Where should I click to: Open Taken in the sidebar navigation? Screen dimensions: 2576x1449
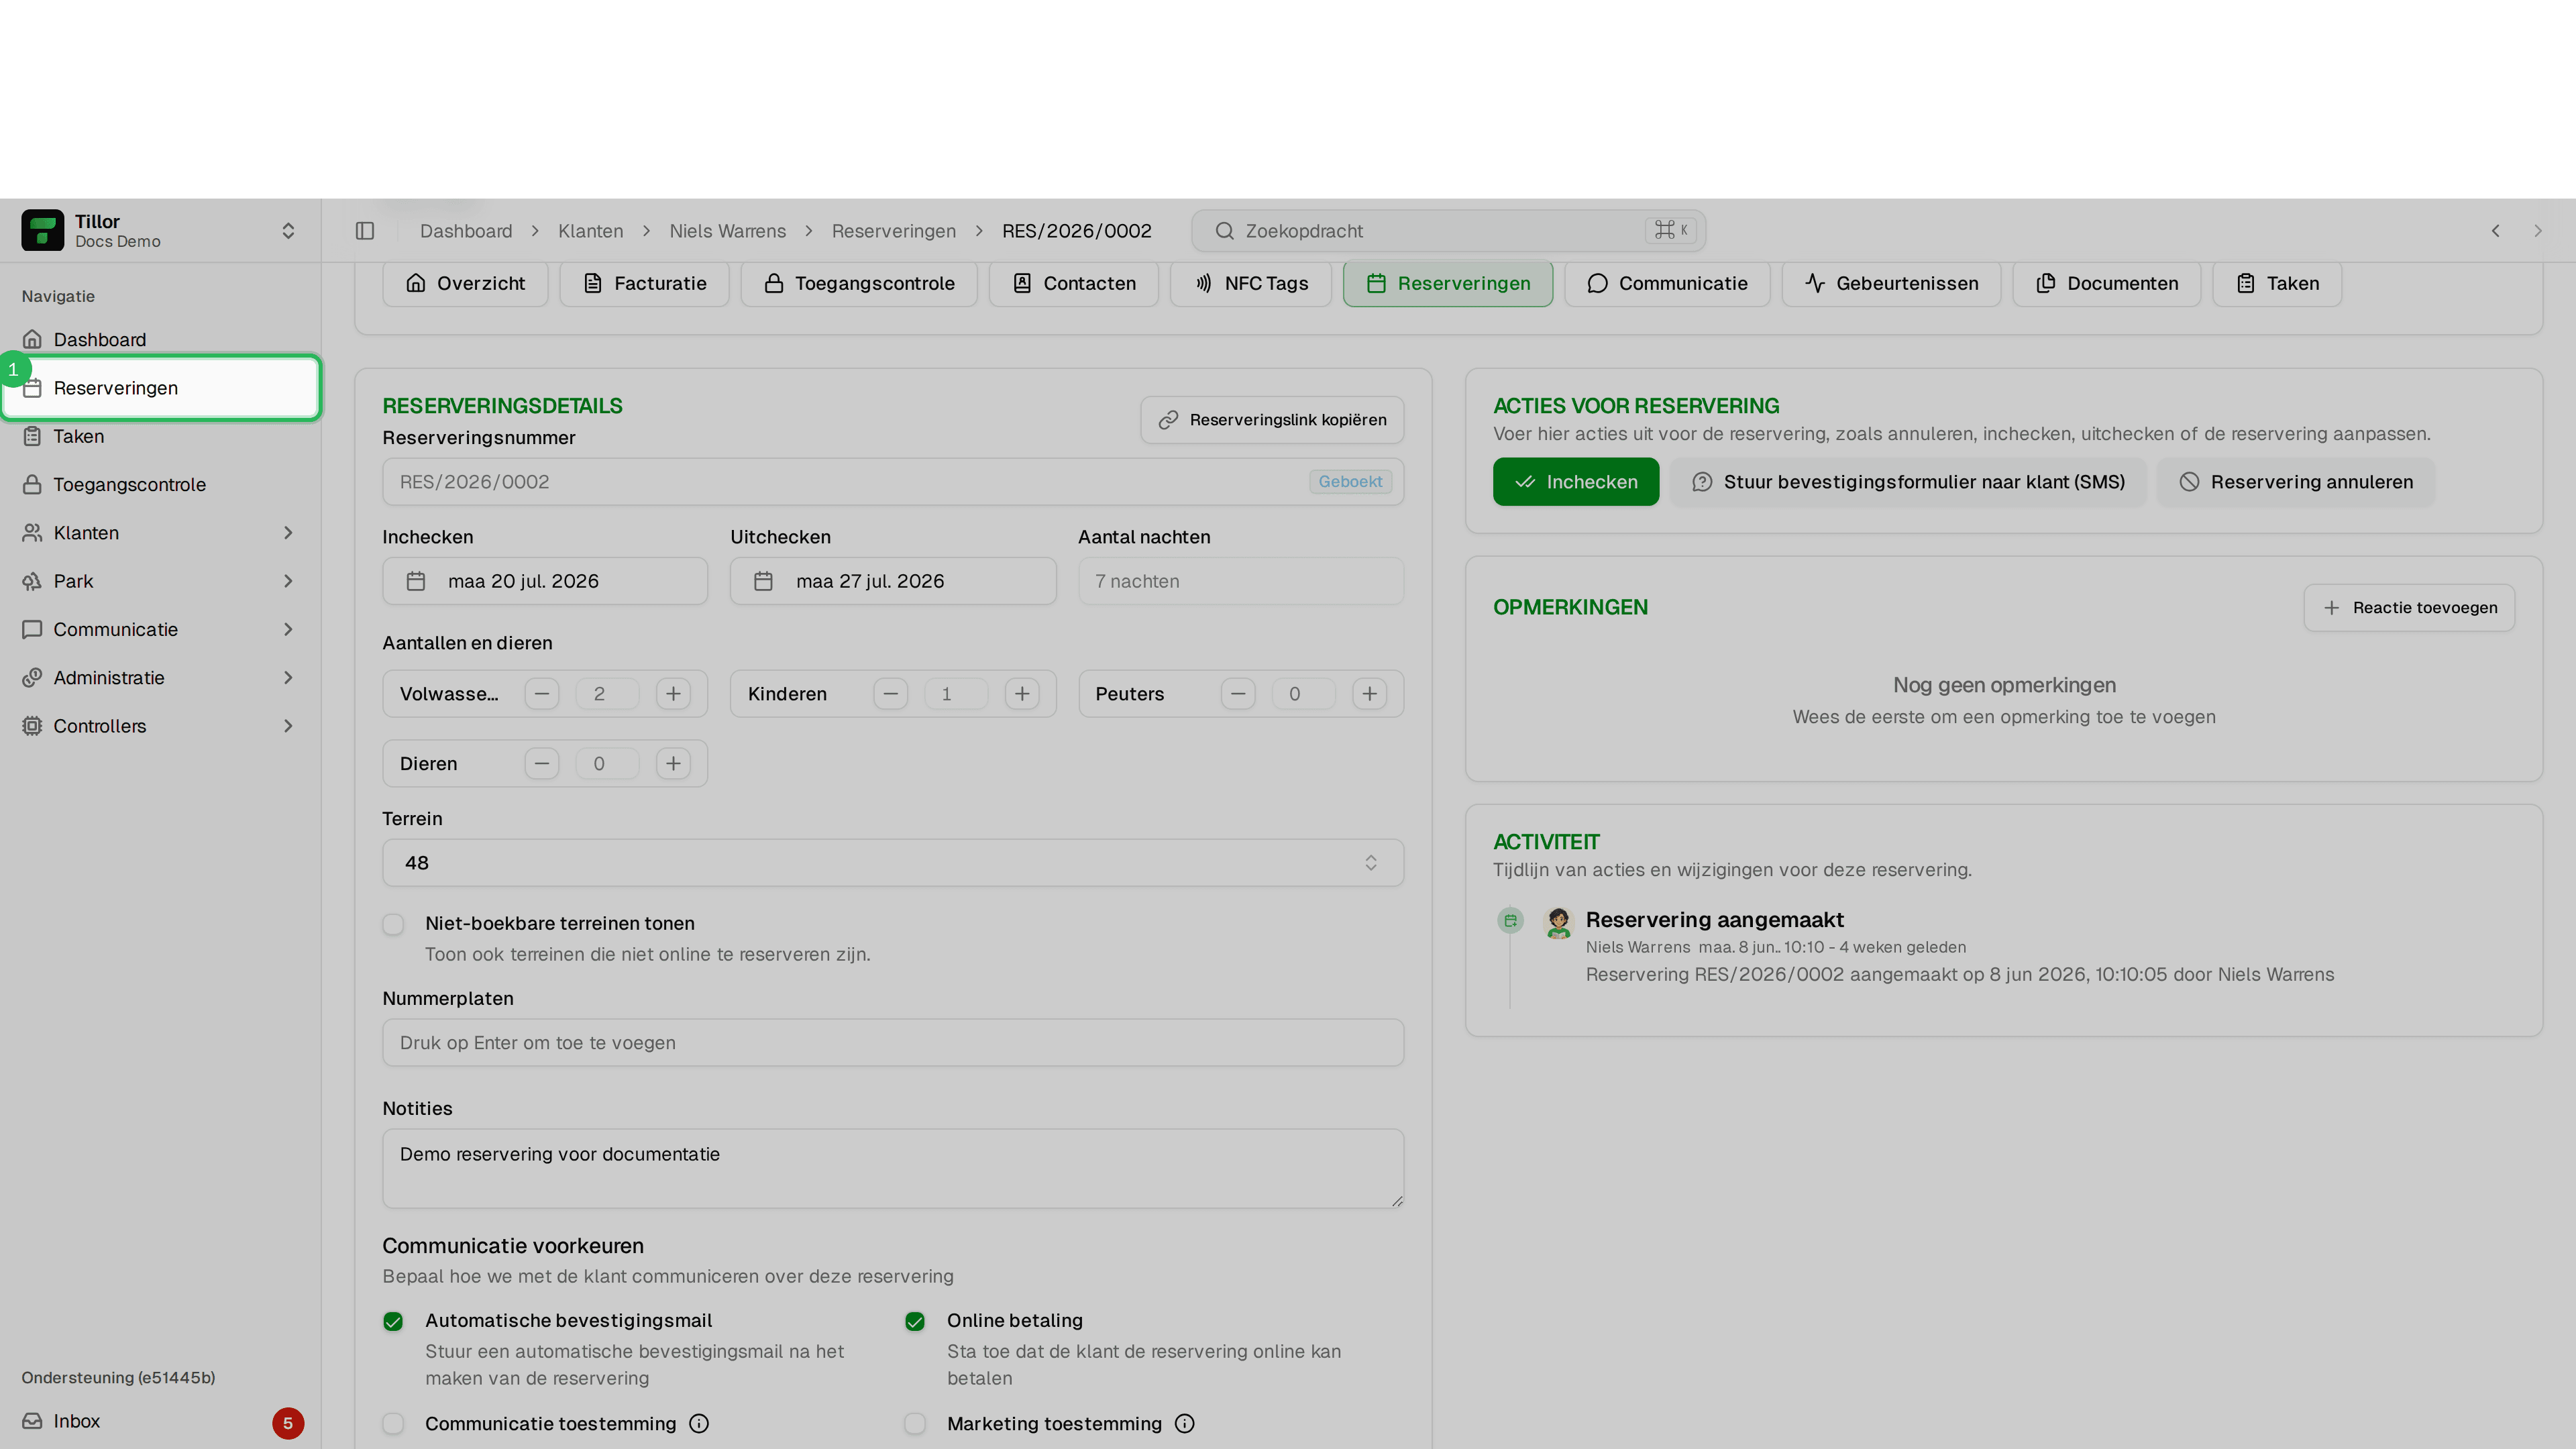pyautogui.click(x=160, y=436)
